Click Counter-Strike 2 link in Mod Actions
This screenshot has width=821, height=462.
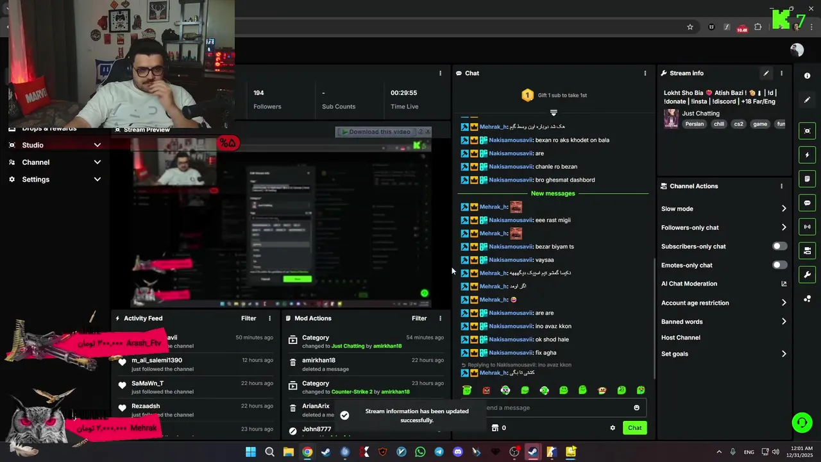(351, 392)
